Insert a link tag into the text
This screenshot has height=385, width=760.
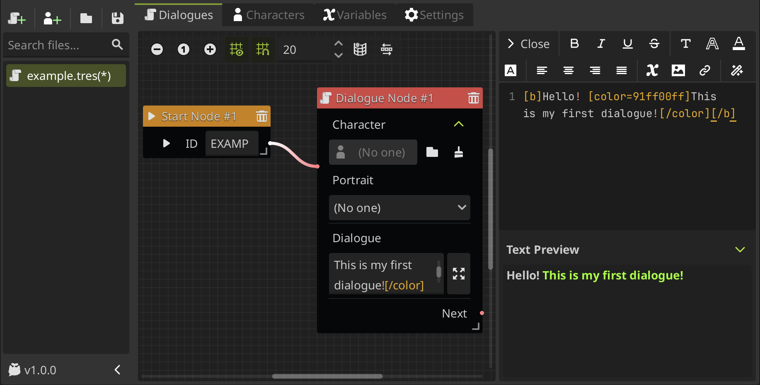[705, 70]
